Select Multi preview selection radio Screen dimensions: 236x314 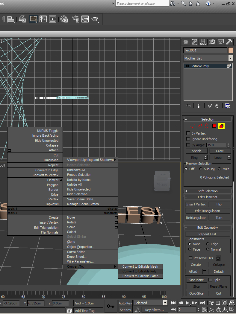click(219, 169)
